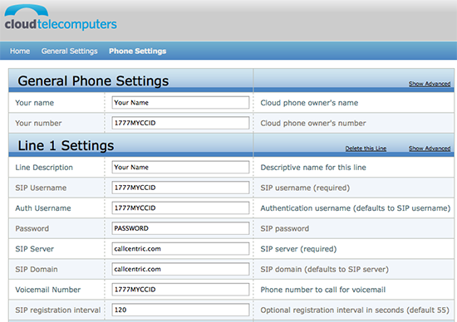Screen dimensions: 457x322
Task: Go to General Settings tab
Action: [69, 51]
